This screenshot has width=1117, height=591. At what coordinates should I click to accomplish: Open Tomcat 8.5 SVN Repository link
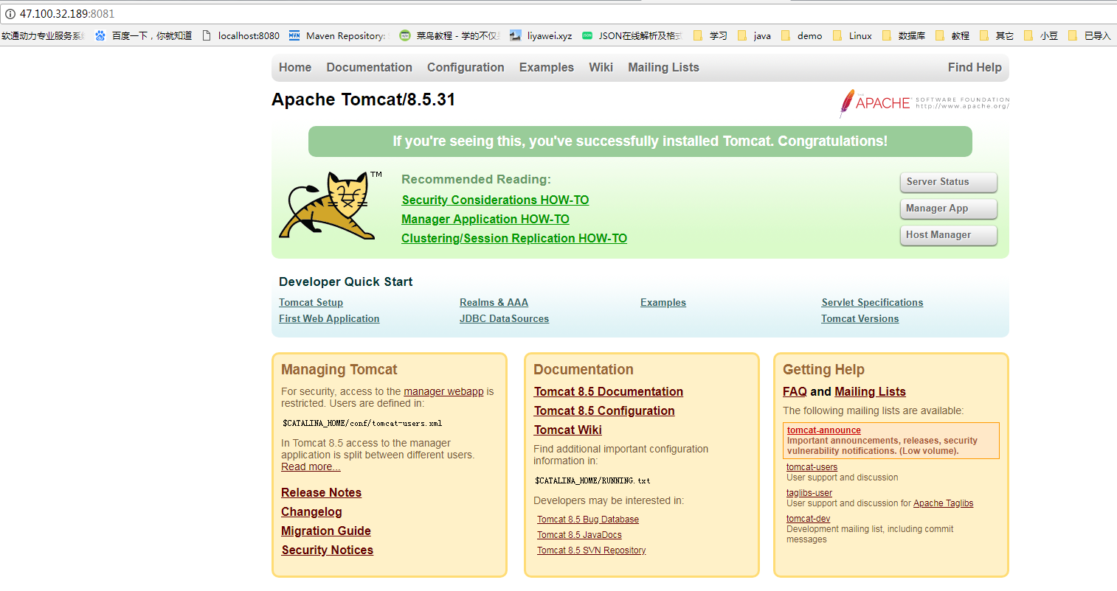coord(592,550)
